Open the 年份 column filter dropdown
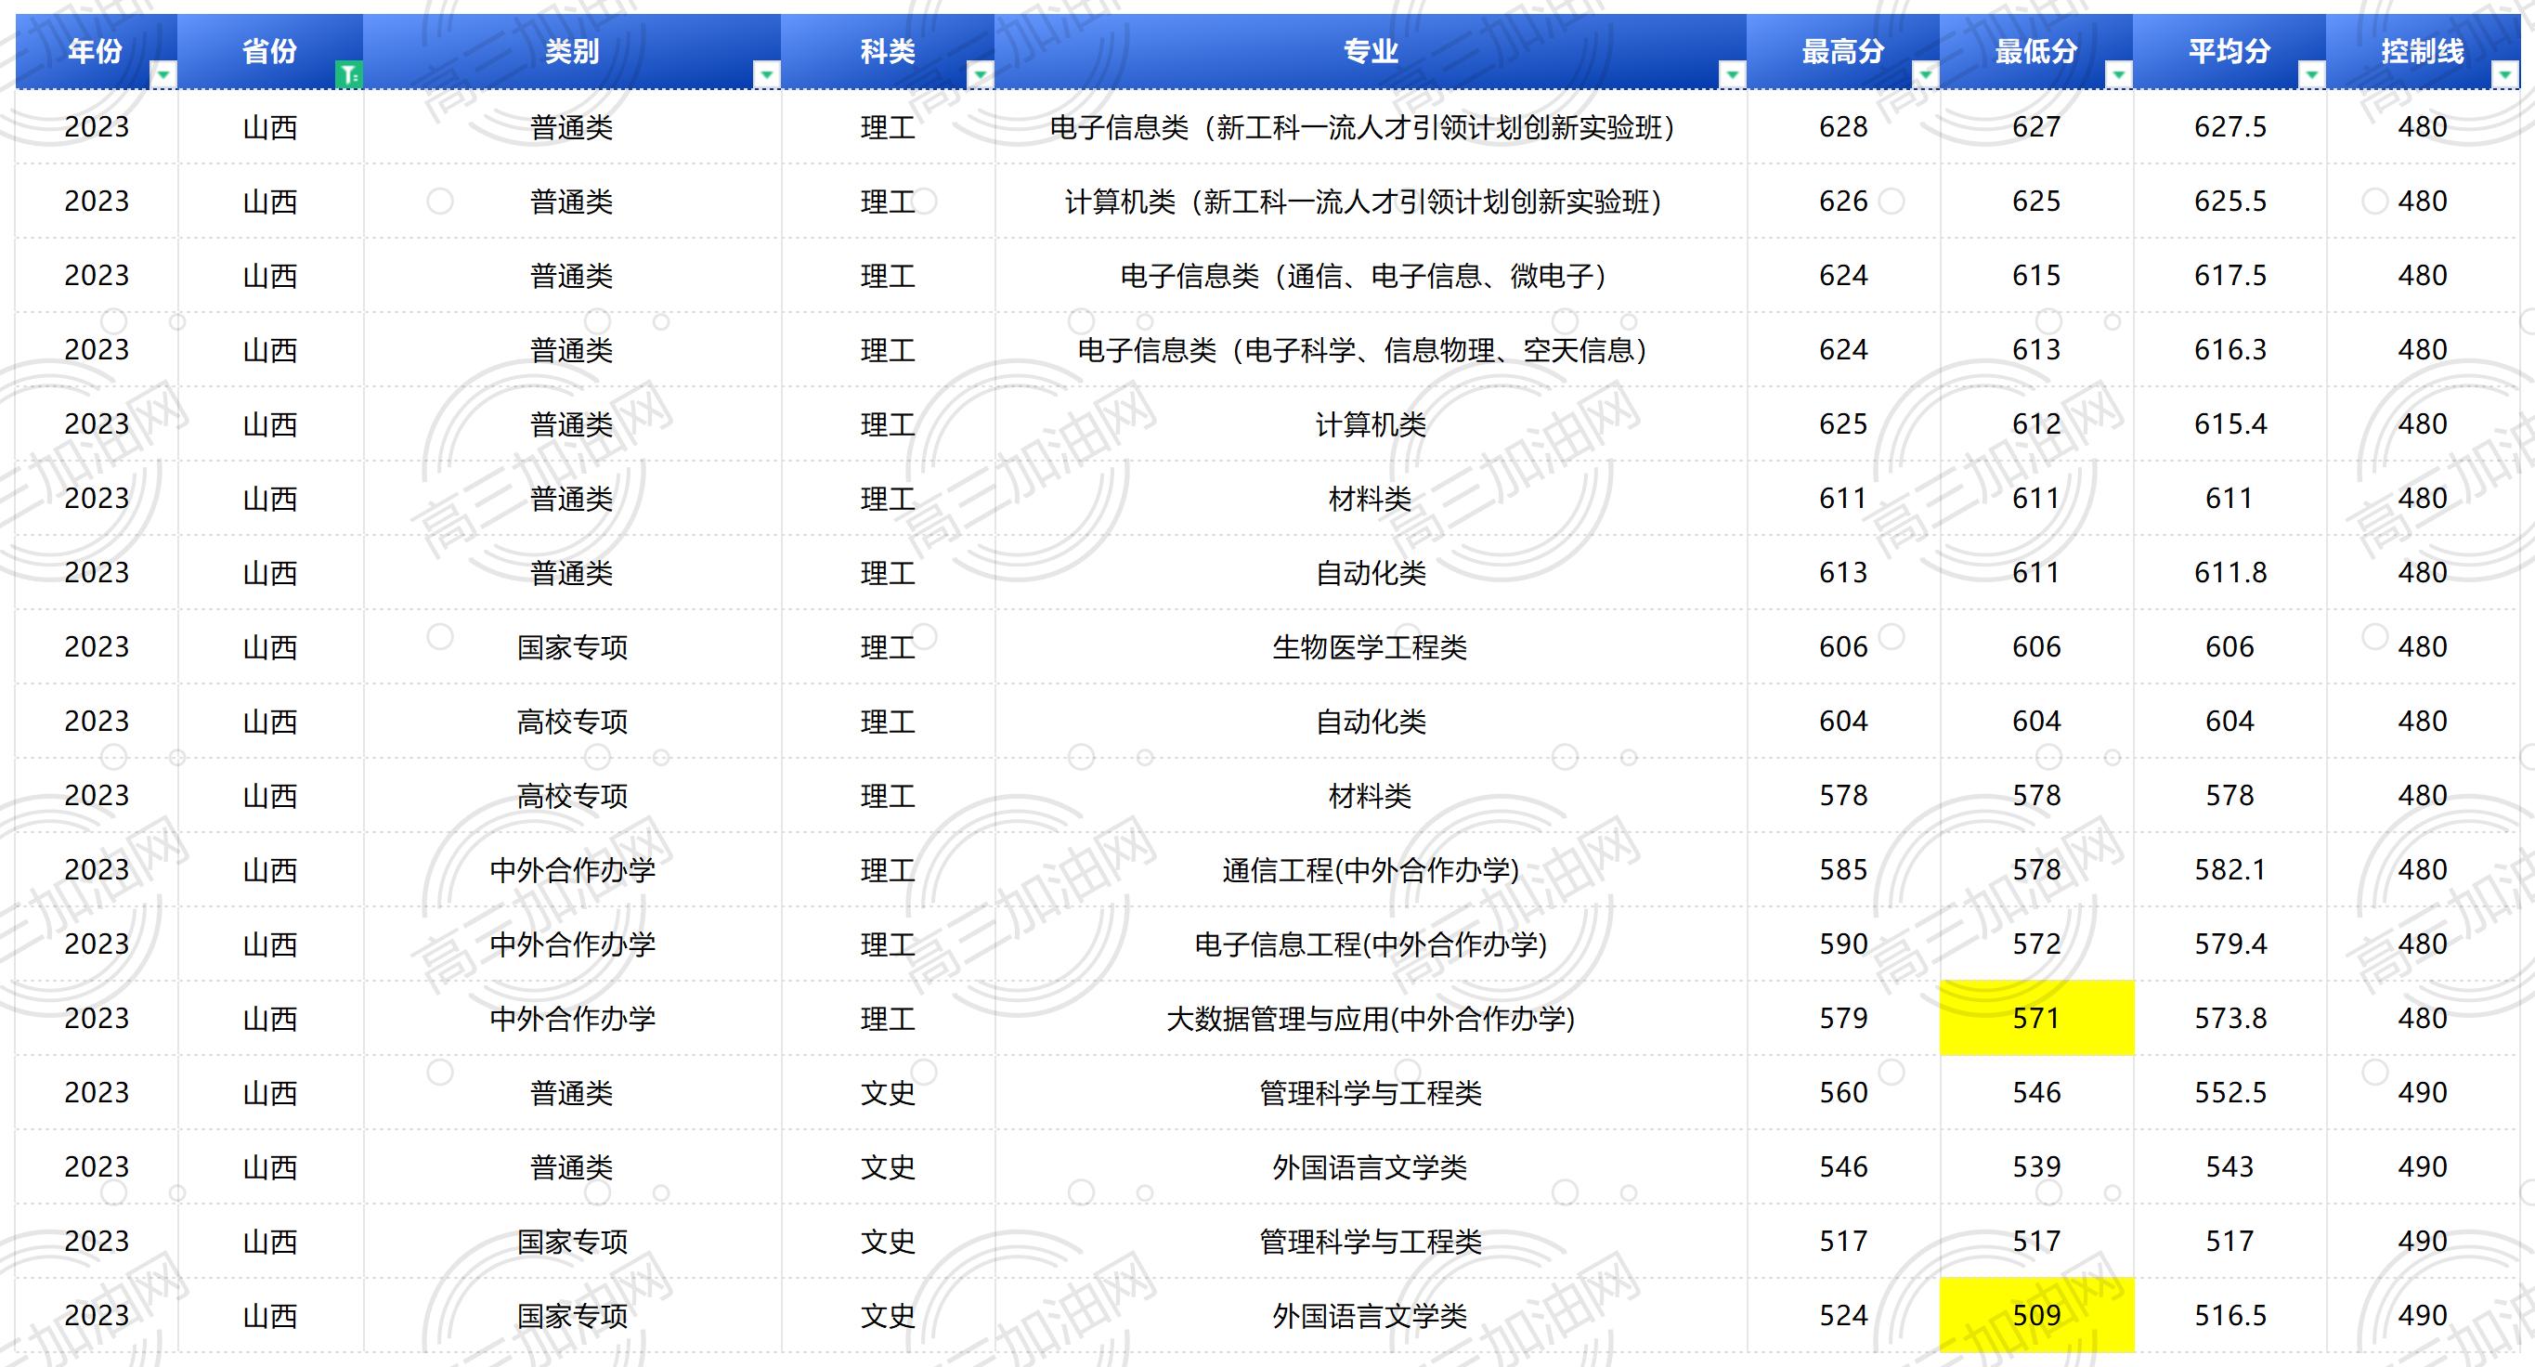Screen dimensions: 2535x1367 tap(163, 75)
